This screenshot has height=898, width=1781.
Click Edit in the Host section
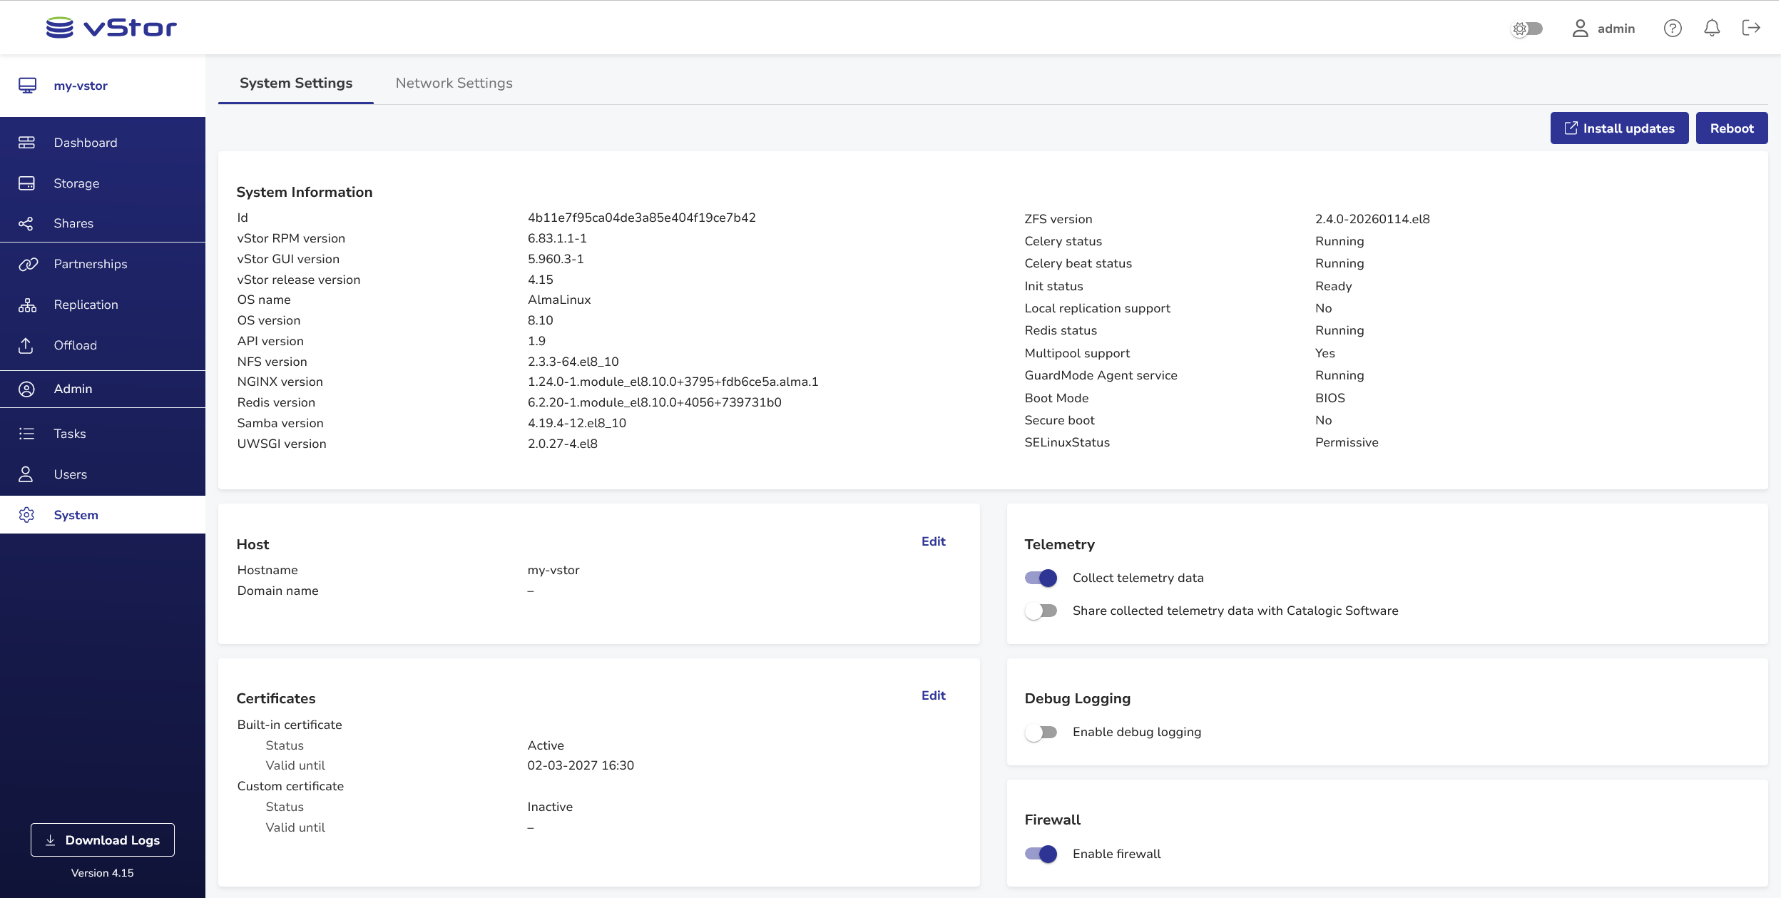(933, 541)
